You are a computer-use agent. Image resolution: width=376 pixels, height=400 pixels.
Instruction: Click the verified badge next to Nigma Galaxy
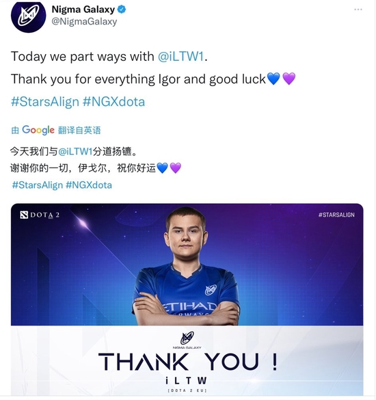point(122,10)
